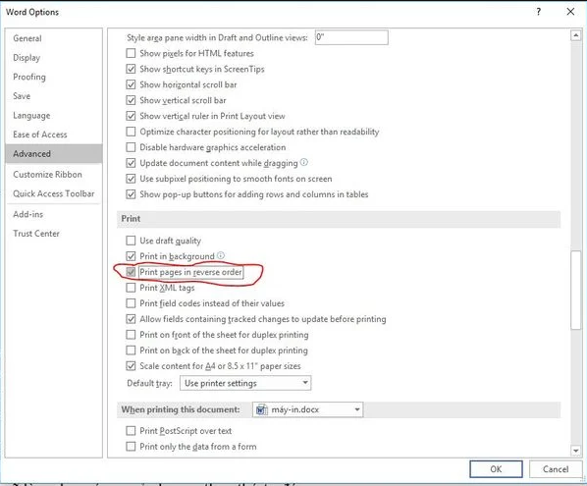The image size is (587, 486).
Task: Click the Cancel button
Action: click(556, 469)
